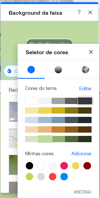Image resolution: width=100 pixels, height=198 pixels.
Task: Switch to the linear gradient tab
Action: click(x=58, y=69)
